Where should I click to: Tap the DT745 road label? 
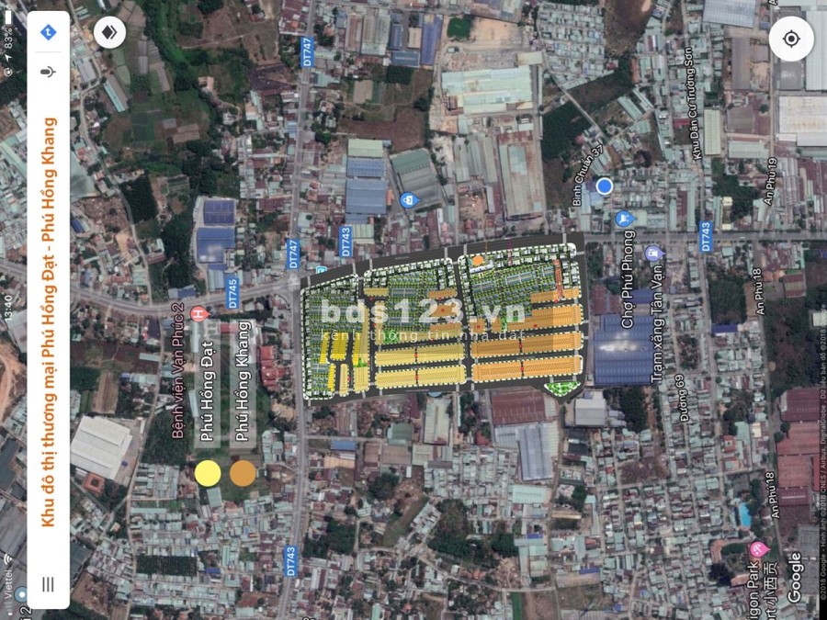[x=232, y=293]
